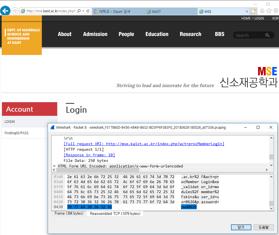
Task: Switch site language to KOR
Action: pos(275,18)
